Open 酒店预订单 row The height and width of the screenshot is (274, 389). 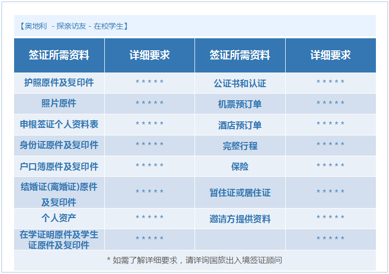point(240,125)
